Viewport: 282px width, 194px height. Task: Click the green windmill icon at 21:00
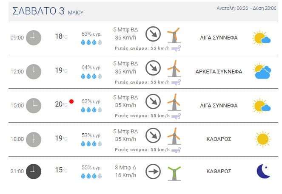[174, 173]
